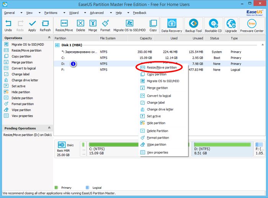
Task: Select Set active in context menu
Action: (x=163, y=116)
